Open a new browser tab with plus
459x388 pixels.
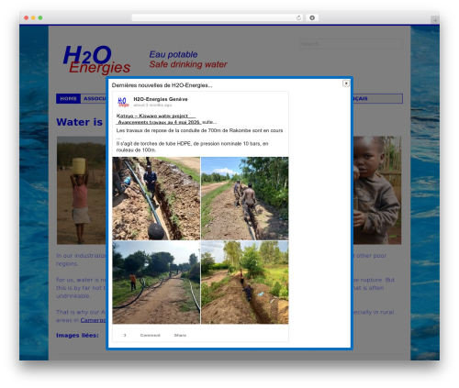[435, 20]
